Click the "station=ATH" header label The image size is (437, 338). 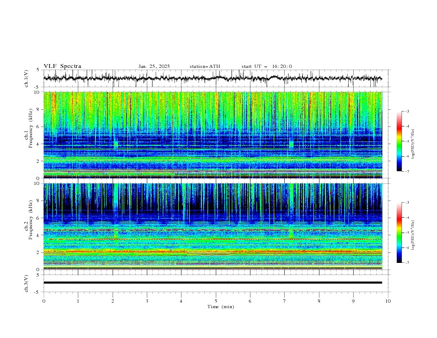[x=205, y=66]
